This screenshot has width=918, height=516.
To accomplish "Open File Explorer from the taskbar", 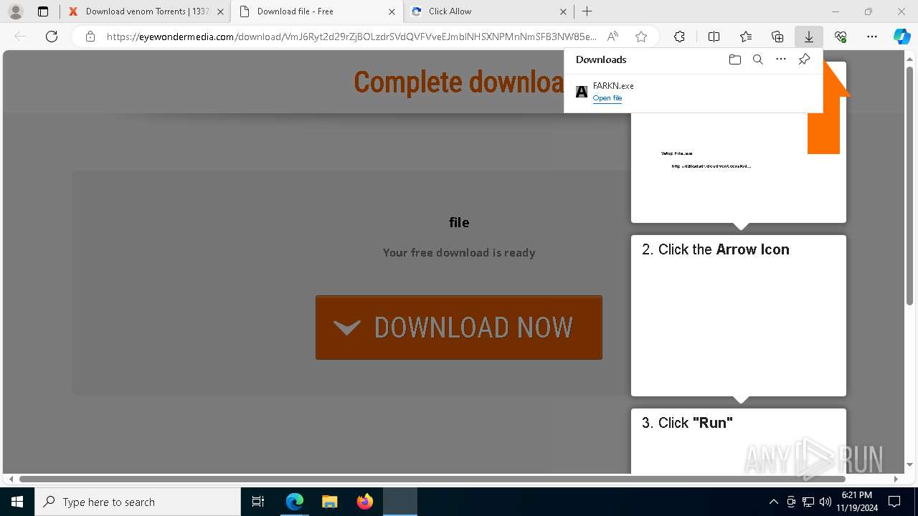I will (x=329, y=502).
